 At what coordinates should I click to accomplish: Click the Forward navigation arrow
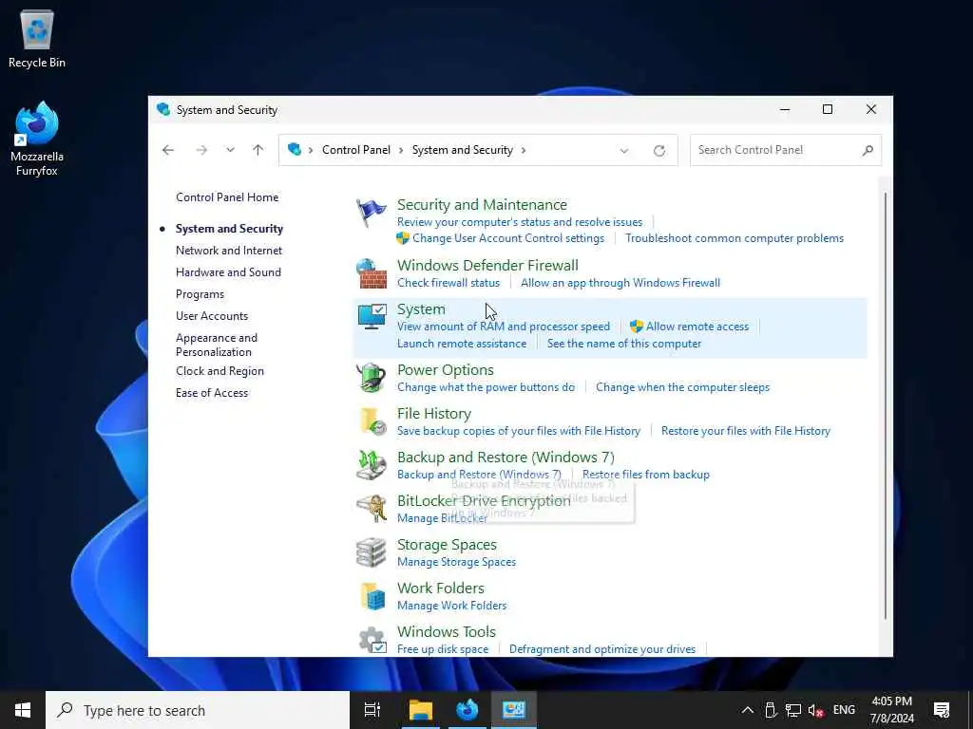click(x=201, y=150)
